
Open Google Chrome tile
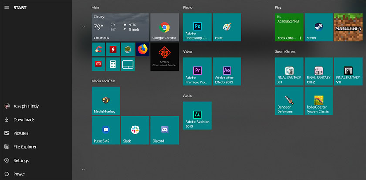click(165, 27)
